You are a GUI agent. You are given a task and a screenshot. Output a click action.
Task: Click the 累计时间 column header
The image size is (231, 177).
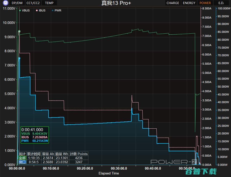click(34, 154)
